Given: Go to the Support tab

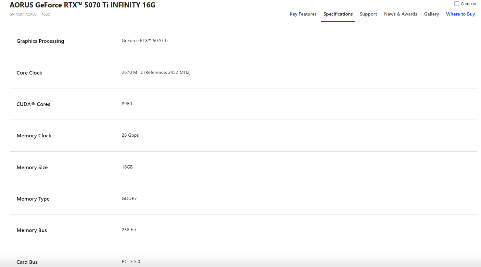Looking at the screenshot, I should coord(368,14).
